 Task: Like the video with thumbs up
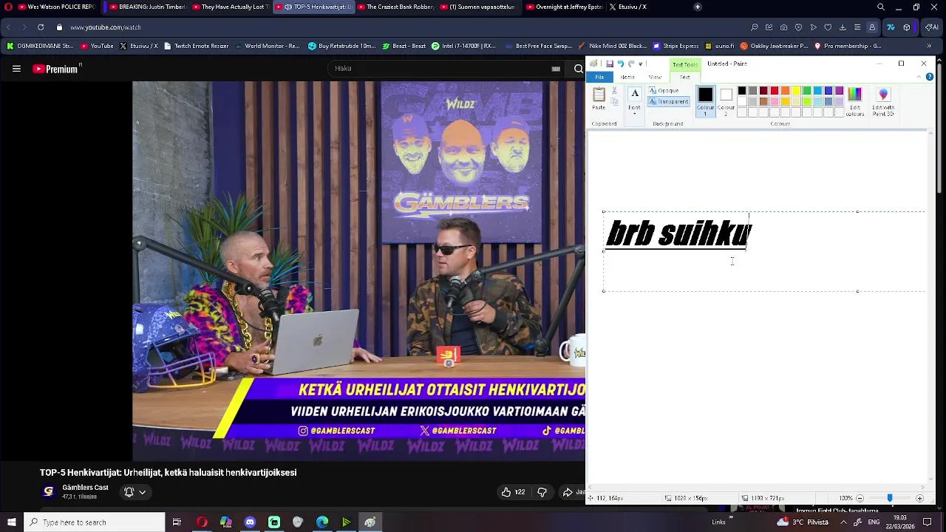click(x=514, y=492)
